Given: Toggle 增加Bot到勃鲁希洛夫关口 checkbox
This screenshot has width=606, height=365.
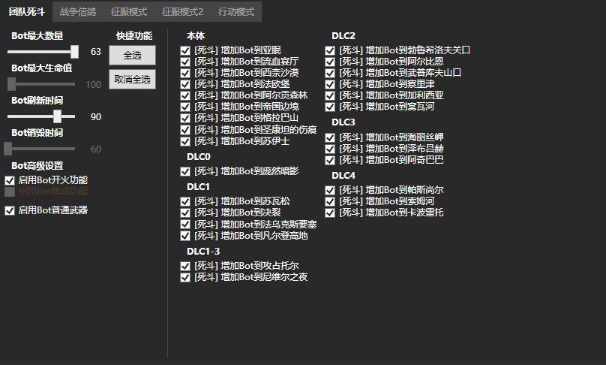Looking at the screenshot, I should click(x=330, y=50).
